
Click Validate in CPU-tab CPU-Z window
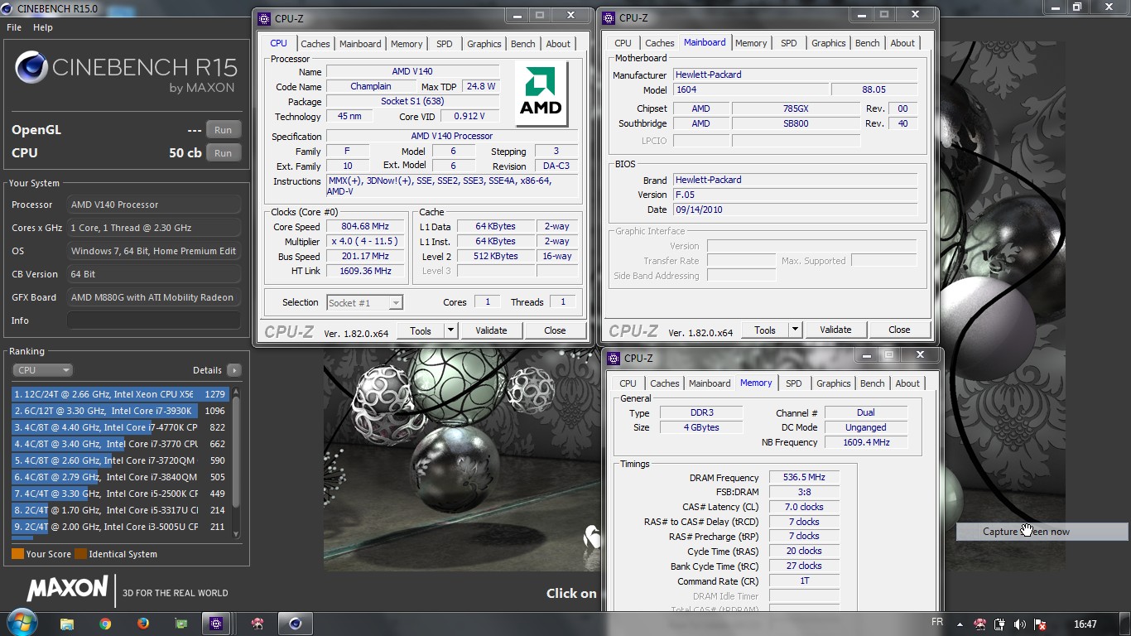pos(491,330)
